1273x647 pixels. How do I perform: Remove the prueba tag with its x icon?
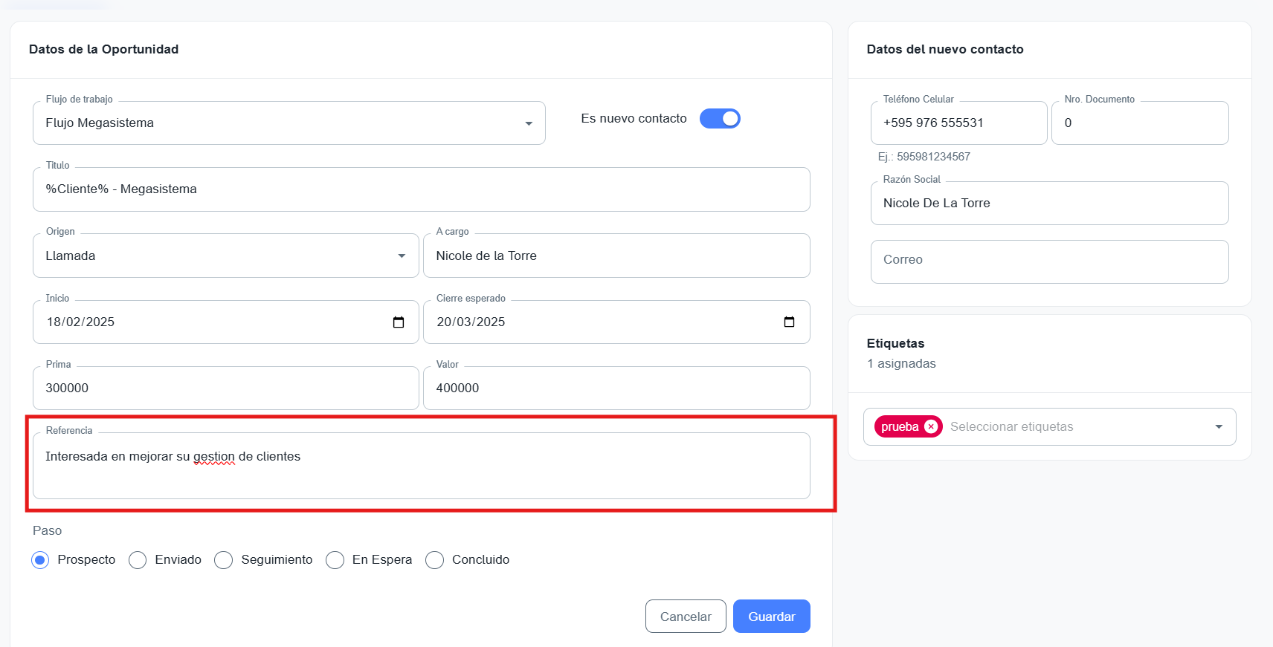click(930, 427)
